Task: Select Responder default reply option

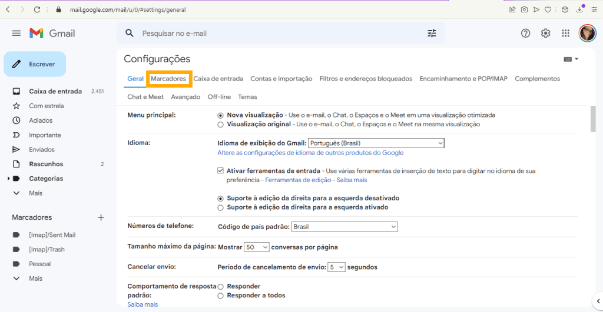Action: [x=220, y=287]
